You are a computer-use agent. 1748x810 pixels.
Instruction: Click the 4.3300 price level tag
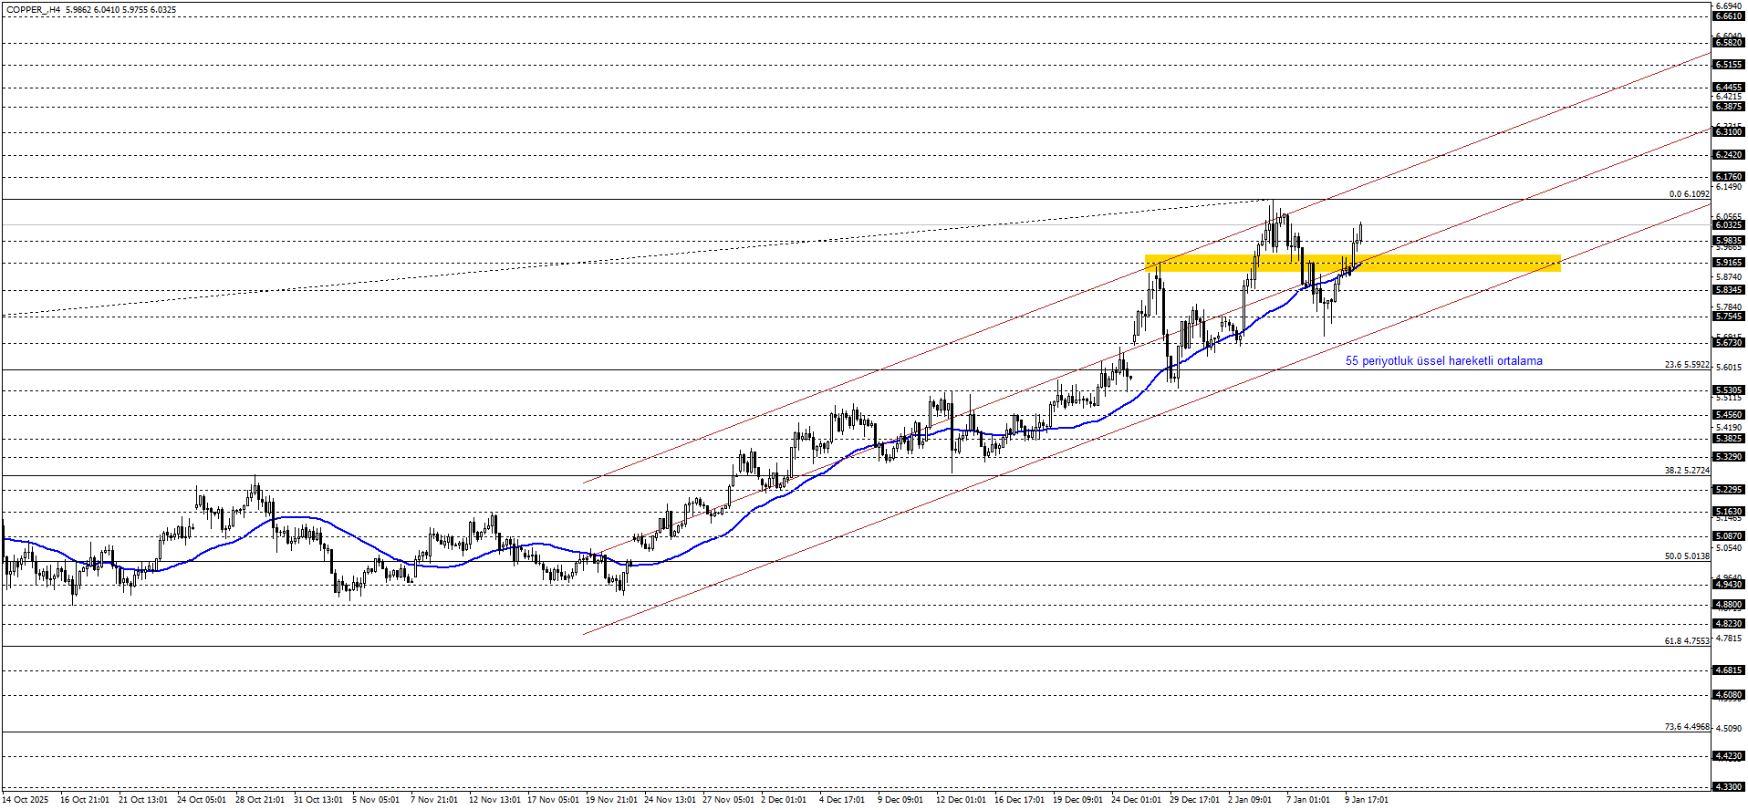(1728, 786)
